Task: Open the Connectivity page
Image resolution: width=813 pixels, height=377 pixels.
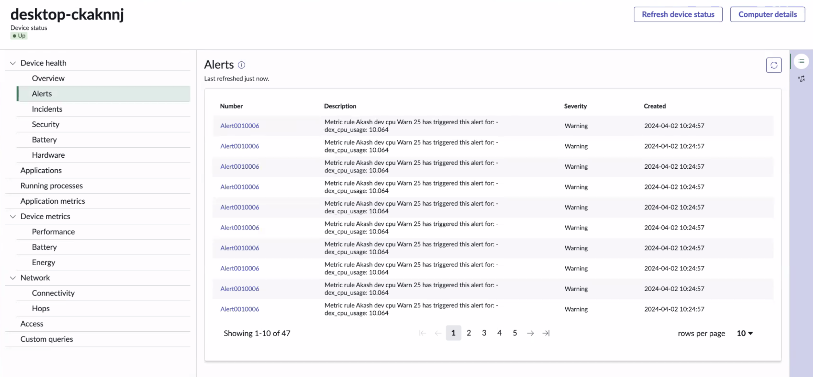Action: tap(103, 293)
